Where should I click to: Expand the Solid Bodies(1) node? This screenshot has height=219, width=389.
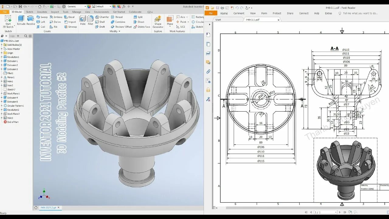(x=2, y=45)
